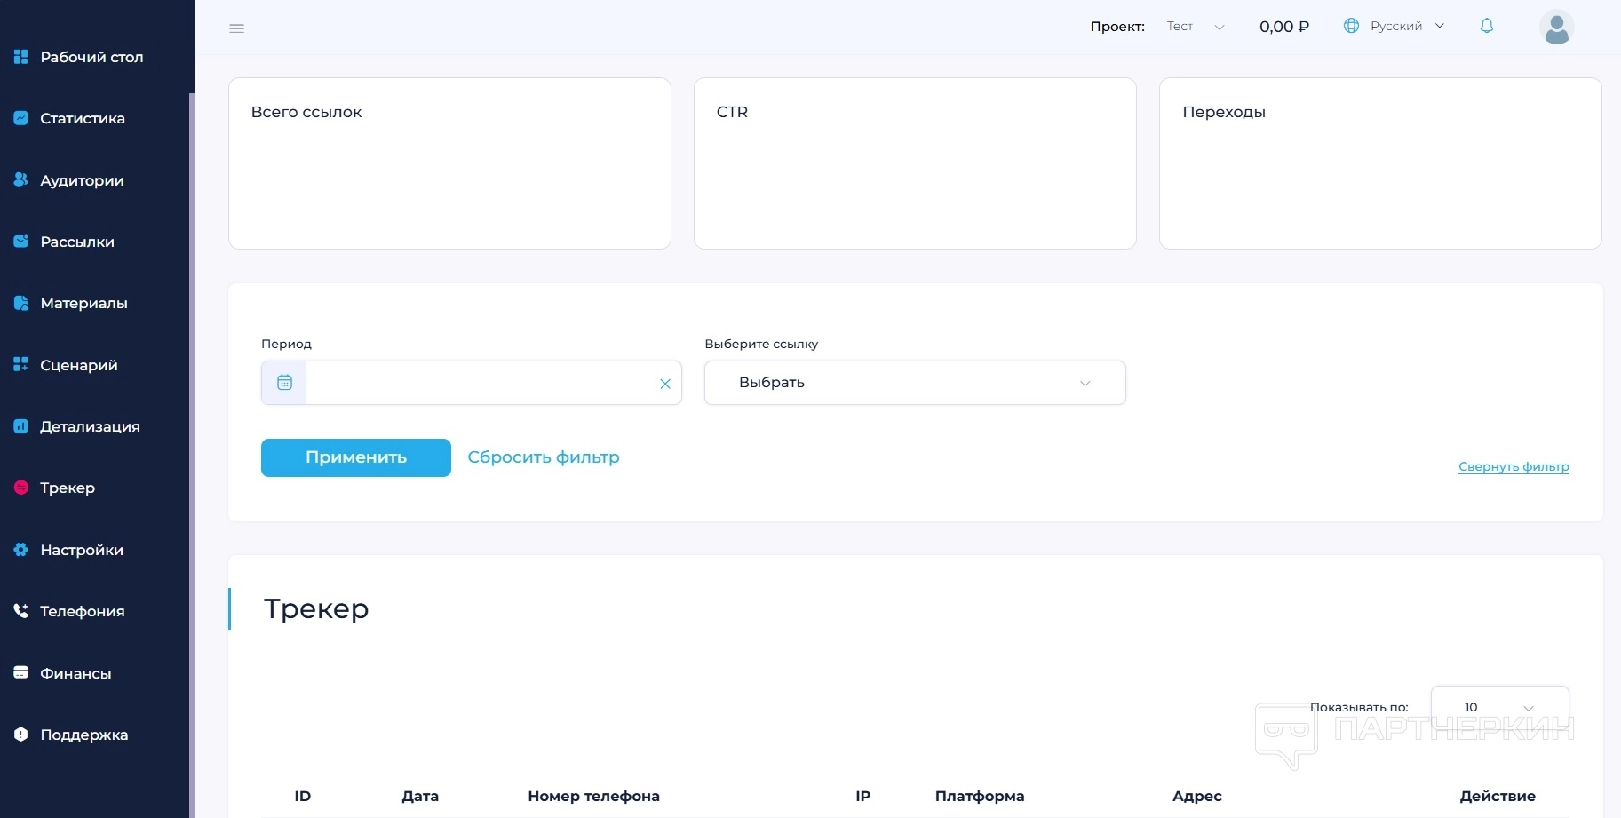Open Поддержка sidebar item

click(84, 735)
